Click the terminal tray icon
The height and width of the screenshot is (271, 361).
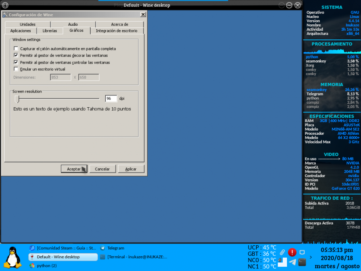302,262
